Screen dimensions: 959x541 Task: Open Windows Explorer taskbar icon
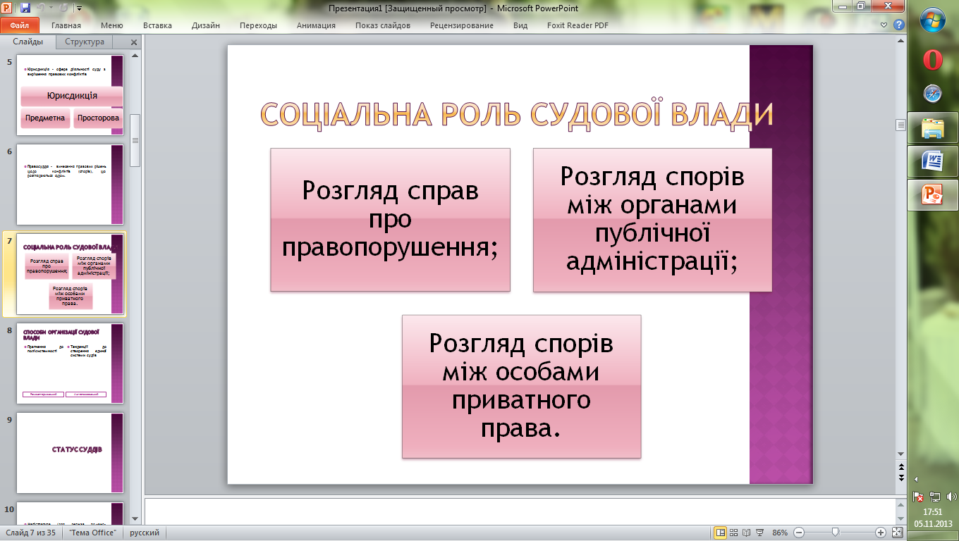[x=933, y=128]
